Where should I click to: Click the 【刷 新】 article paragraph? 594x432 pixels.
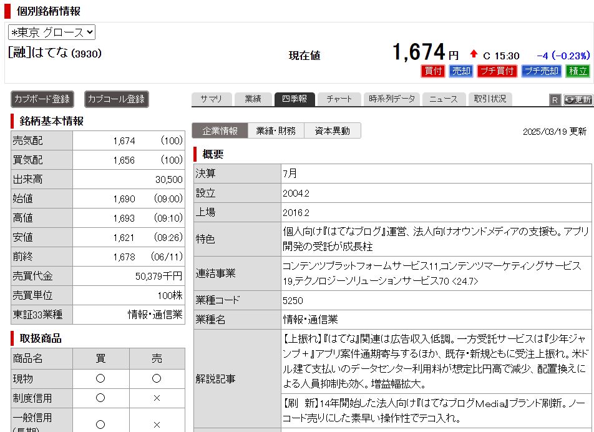pyautogui.click(x=434, y=411)
